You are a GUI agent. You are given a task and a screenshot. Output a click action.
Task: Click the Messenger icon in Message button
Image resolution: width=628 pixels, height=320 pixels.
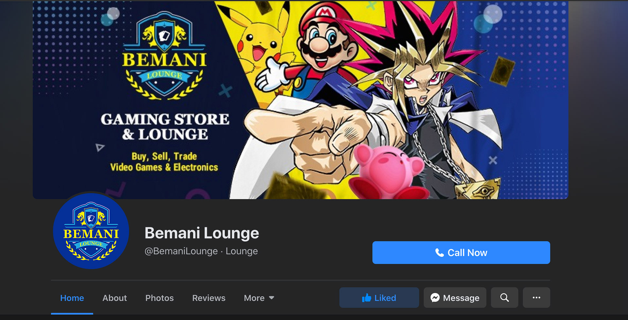[x=435, y=297]
